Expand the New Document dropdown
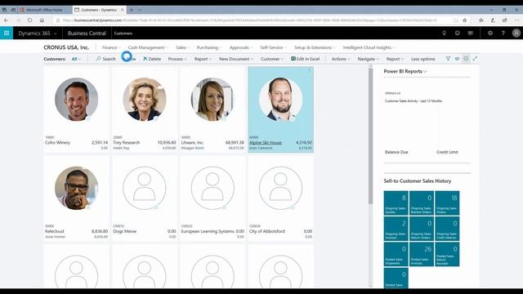This screenshot has width=523, height=294. pos(236,59)
